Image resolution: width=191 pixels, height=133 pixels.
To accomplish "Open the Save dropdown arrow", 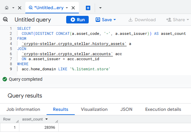I will point(115,20).
